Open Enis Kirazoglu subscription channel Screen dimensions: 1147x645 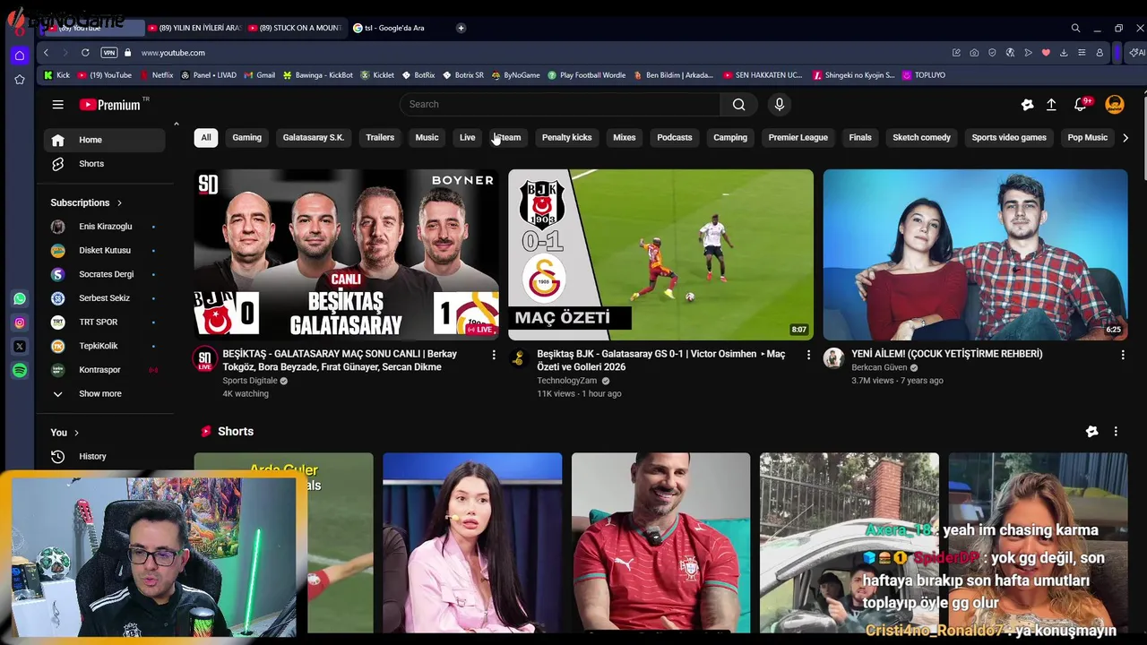pos(105,227)
